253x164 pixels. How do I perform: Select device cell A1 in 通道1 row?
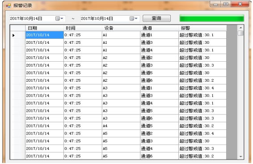pos(121,35)
